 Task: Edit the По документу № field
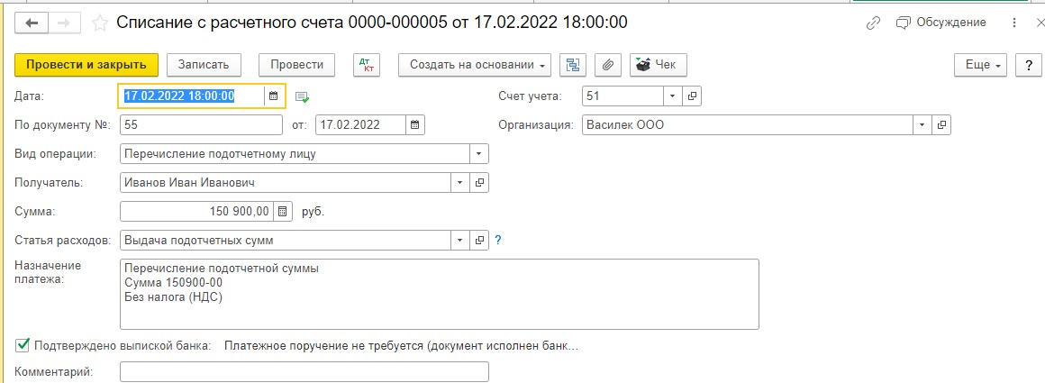pos(201,124)
